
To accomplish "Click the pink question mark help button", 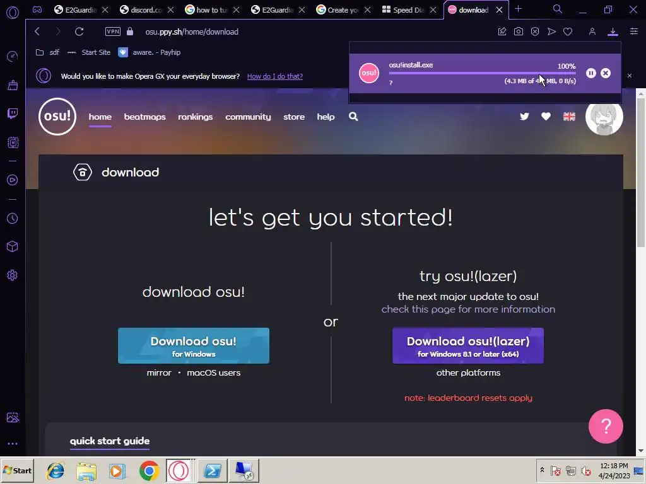I will 606,426.
